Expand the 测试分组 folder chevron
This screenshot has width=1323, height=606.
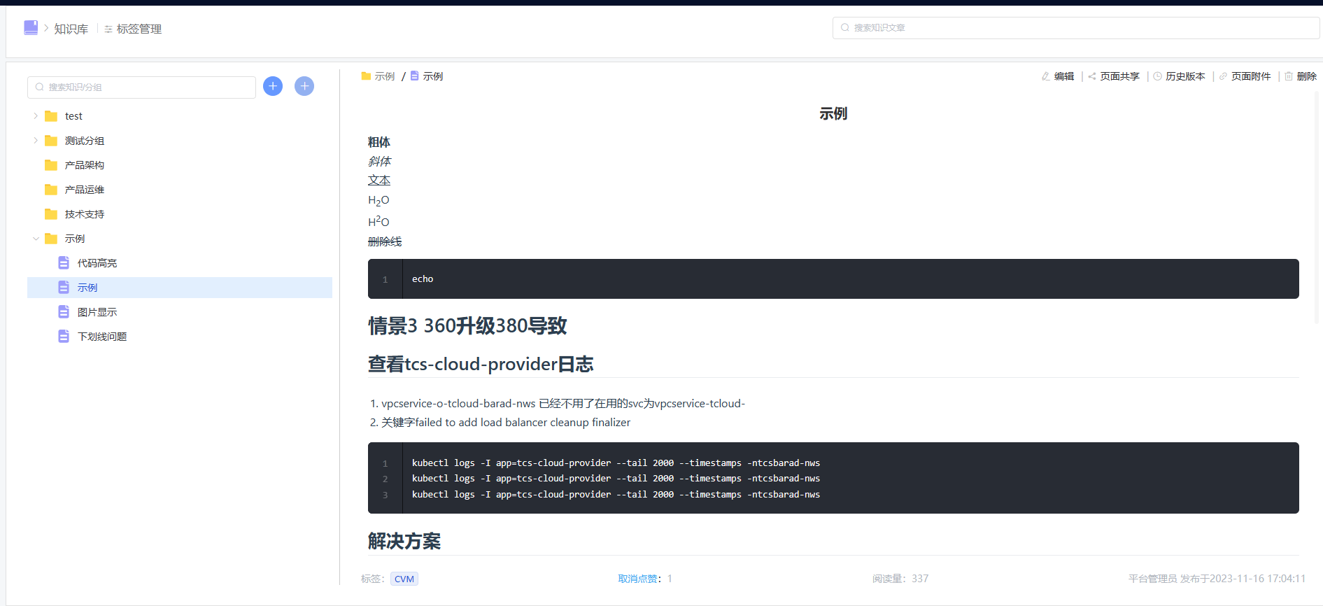tap(36, 141)
